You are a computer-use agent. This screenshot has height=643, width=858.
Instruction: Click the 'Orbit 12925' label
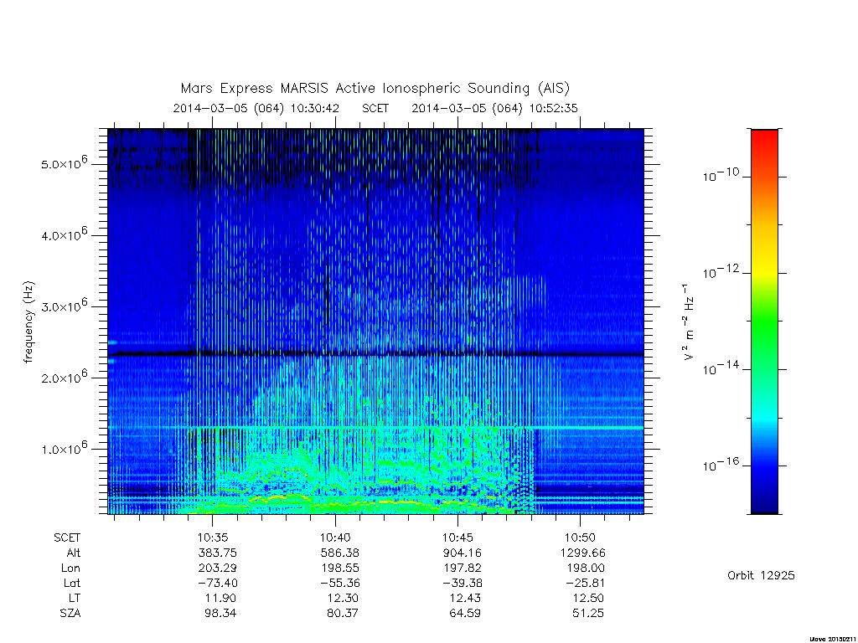761,575
